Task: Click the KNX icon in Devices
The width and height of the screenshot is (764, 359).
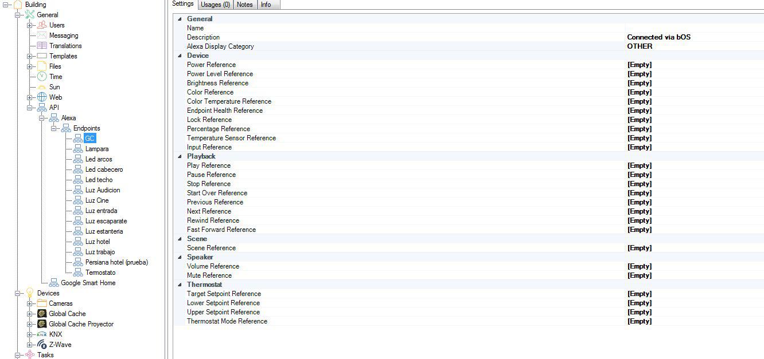Action: 42,334
